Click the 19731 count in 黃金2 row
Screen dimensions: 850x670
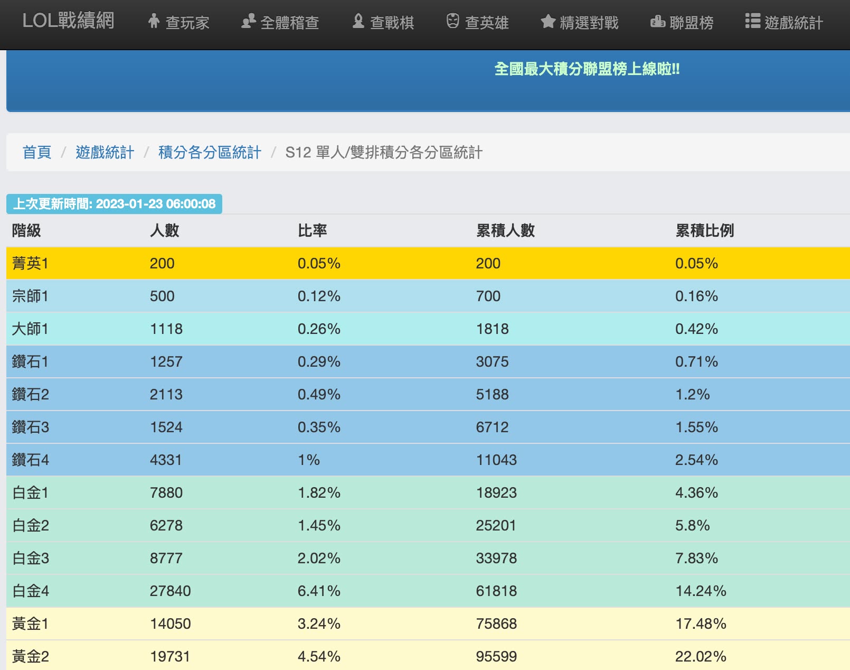tap(170, 656)
